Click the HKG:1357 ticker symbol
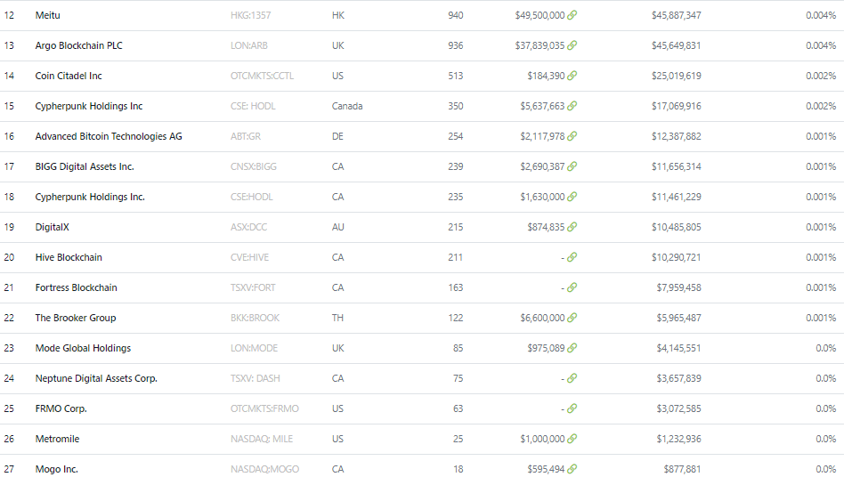 [251, 15]
